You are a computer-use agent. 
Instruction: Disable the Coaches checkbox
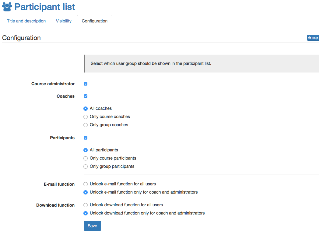pyautogui.click(x=85, y=96)
